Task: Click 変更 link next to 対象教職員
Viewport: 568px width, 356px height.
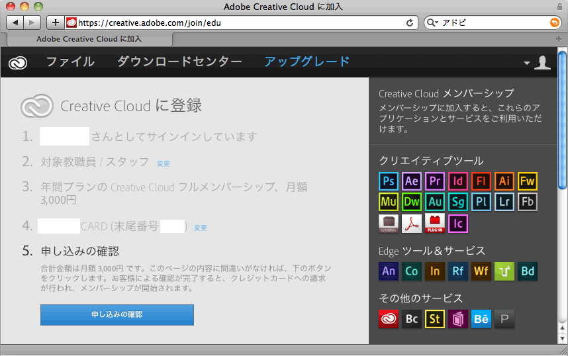Action: 164,163
